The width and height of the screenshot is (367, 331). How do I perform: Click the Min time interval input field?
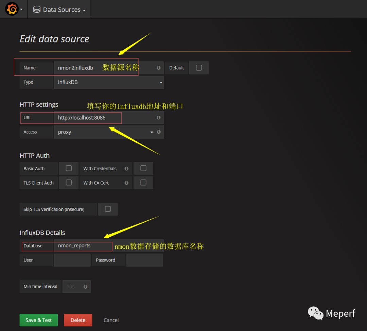tap(76, 286)
